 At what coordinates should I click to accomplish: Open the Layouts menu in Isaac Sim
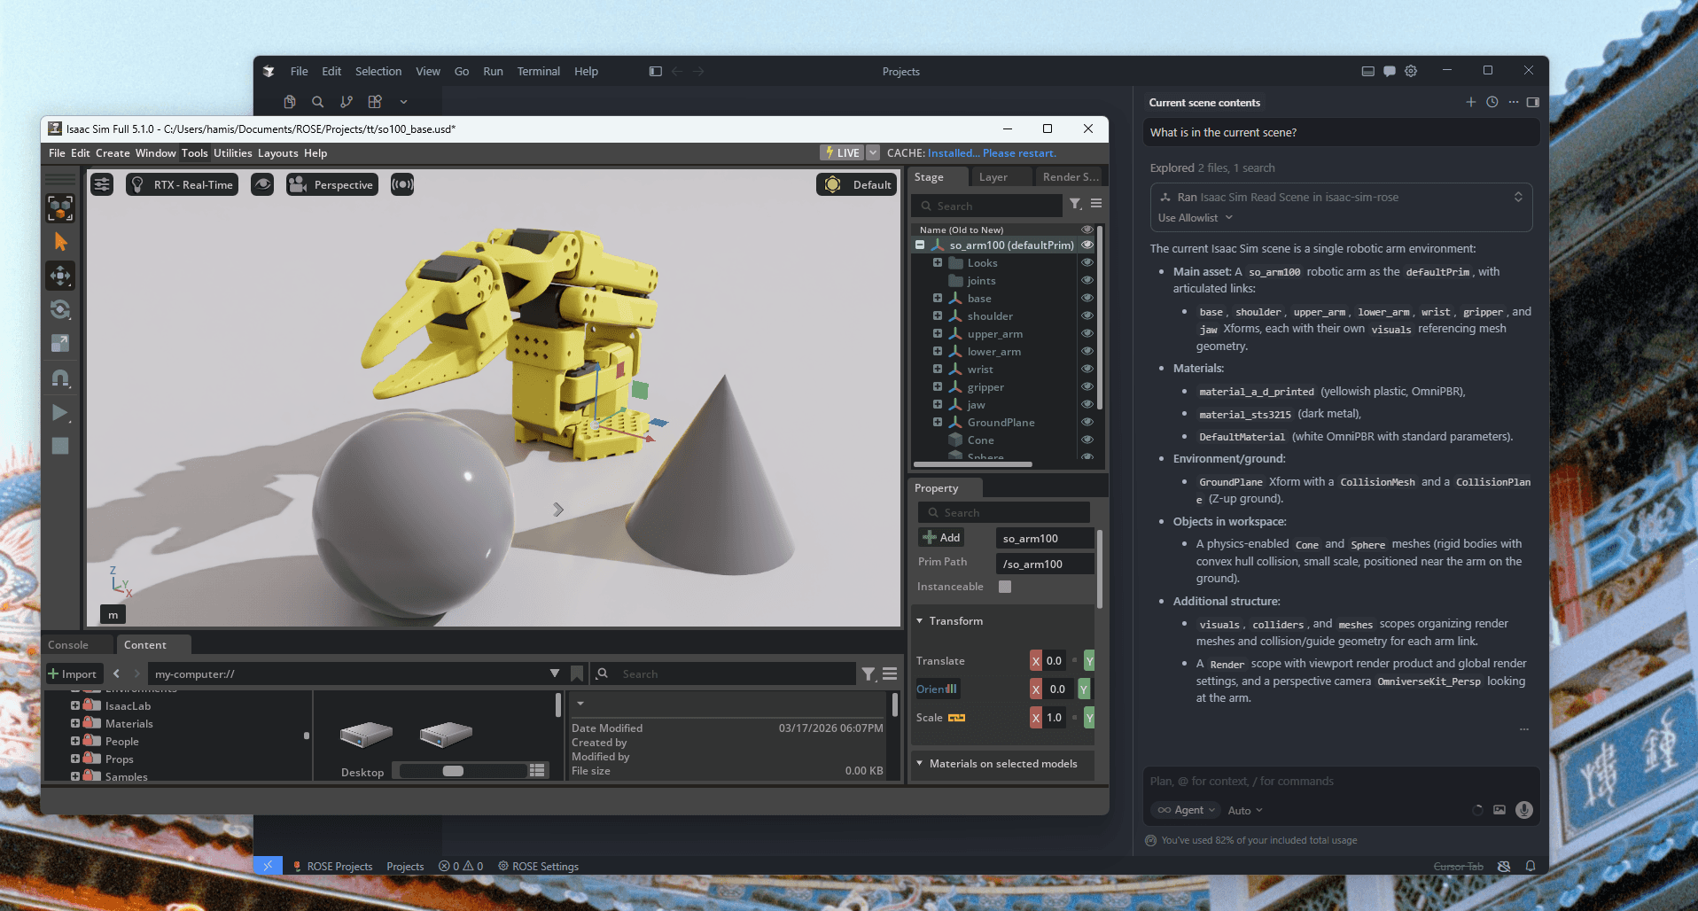click(x=277, y=153)
